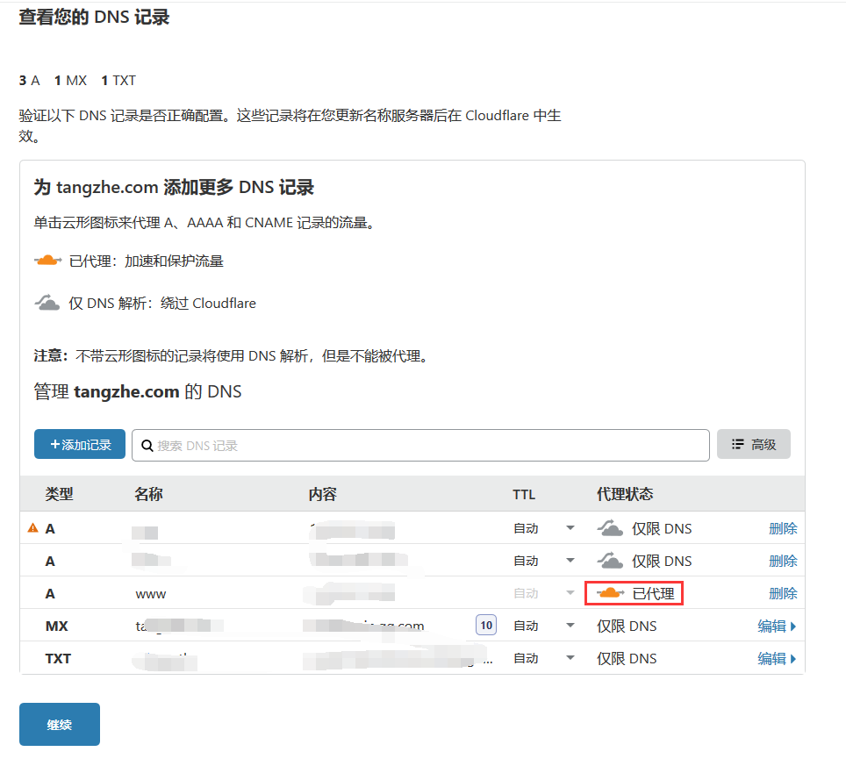This screenshot has height=766, width=846.
Task: Delete the first A record via 删除
Action: click(x=783, y=528)
